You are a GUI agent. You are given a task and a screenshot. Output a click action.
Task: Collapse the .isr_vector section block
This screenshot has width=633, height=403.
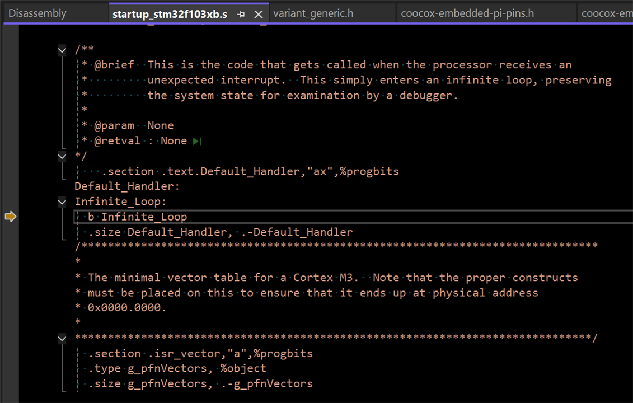[x=62, y=338]
